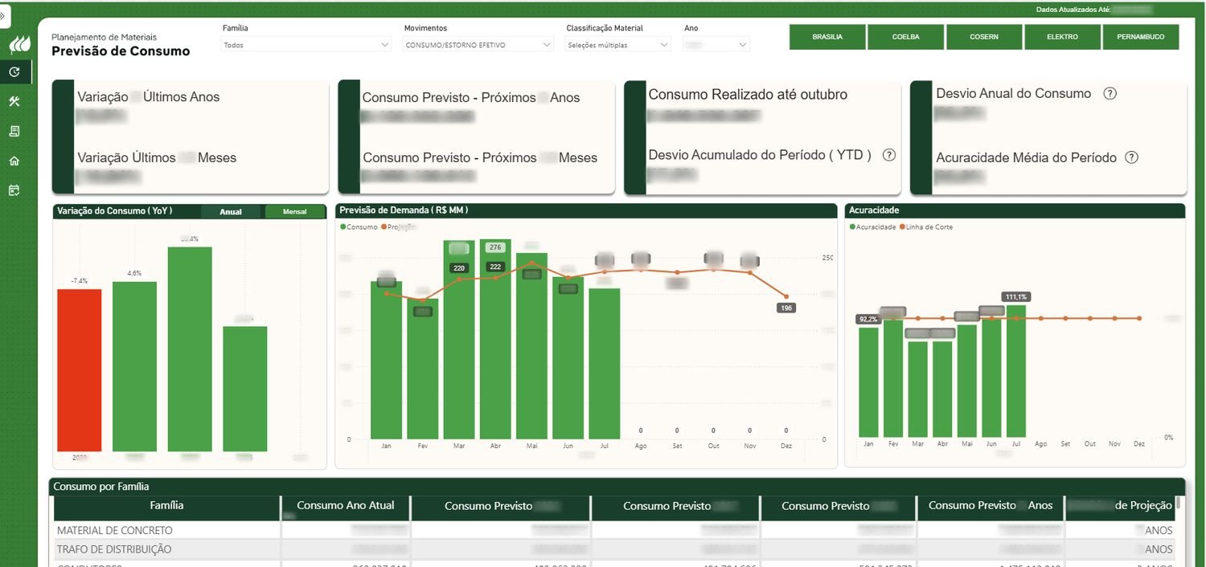Open the hammer and wrench tools page
The width and height of the screenshot is (1206, 567).
[14, 101]
